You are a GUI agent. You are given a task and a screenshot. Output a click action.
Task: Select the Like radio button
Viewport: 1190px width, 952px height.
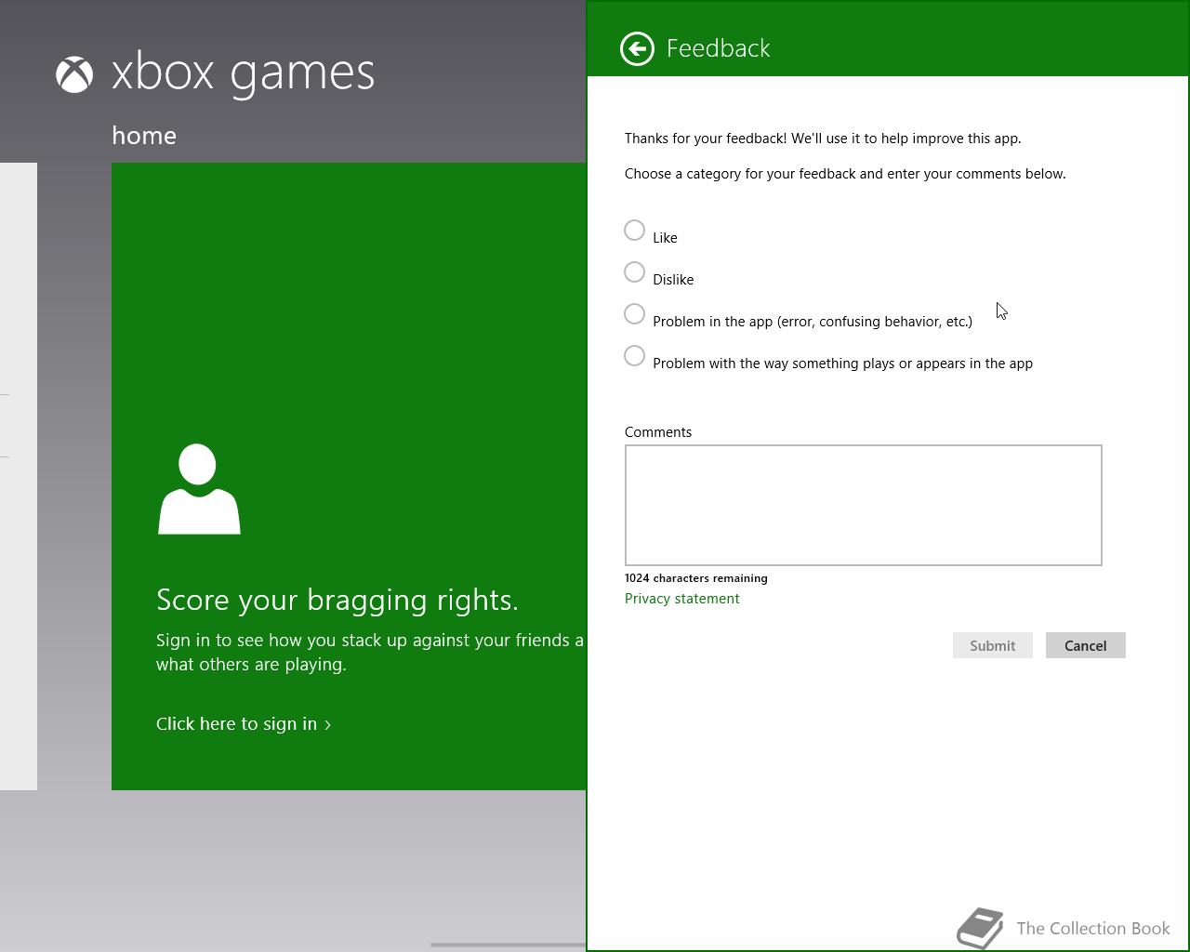(x=634, y=230)
